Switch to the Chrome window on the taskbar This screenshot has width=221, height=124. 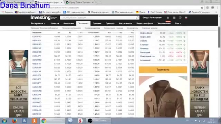(52, 121)
